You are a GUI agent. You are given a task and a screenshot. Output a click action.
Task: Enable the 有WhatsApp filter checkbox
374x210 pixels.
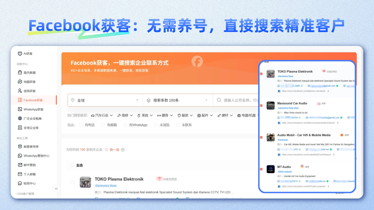pos(125,125)
